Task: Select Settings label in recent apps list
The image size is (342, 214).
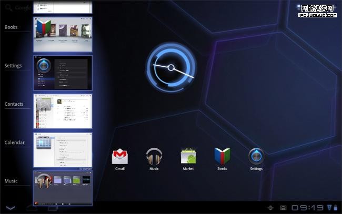Action: (13, 66)
